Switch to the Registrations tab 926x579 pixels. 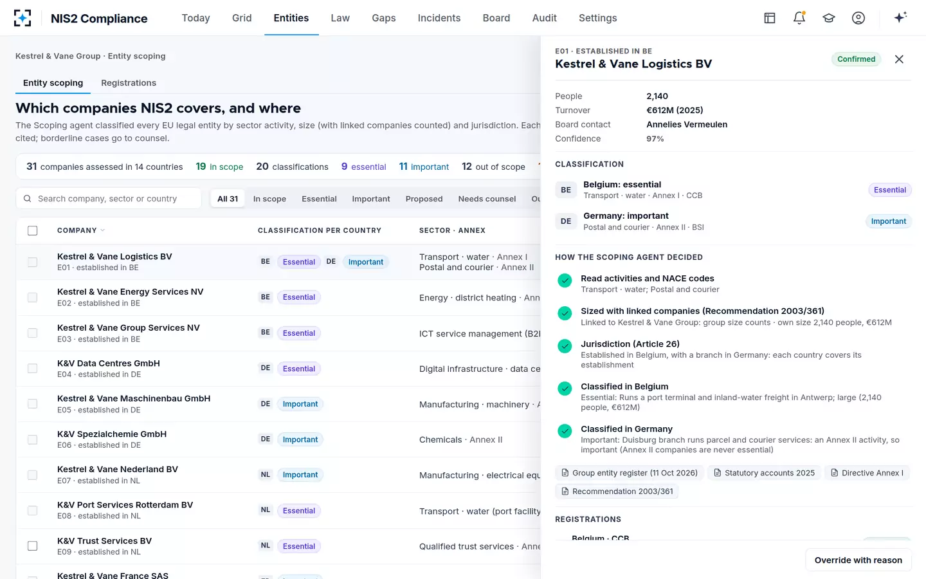[129, 83]
